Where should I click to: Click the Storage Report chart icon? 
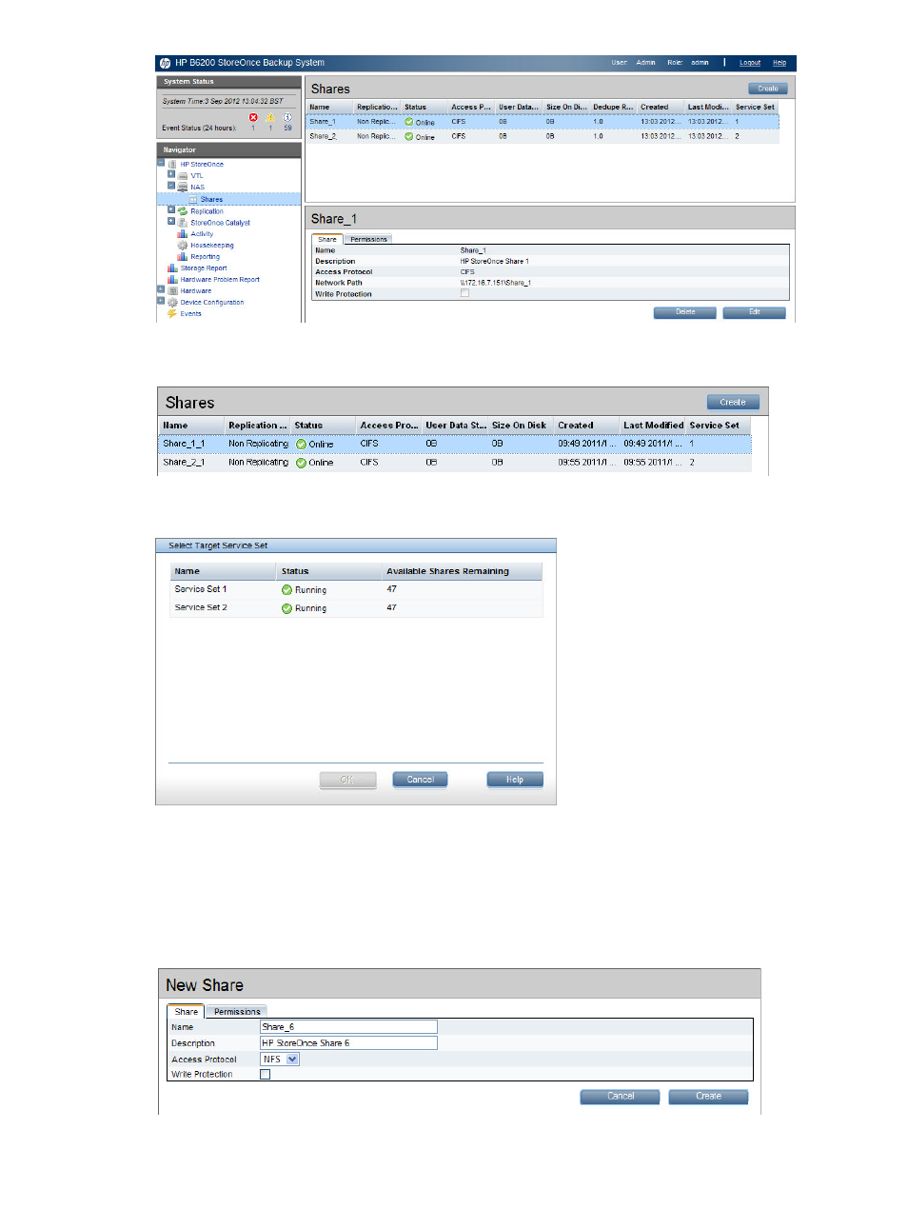coord(172,268)
